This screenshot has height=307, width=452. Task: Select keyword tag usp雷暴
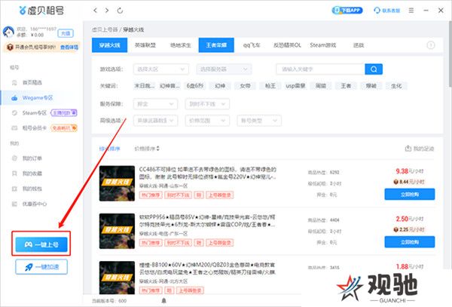click(295, 86)
